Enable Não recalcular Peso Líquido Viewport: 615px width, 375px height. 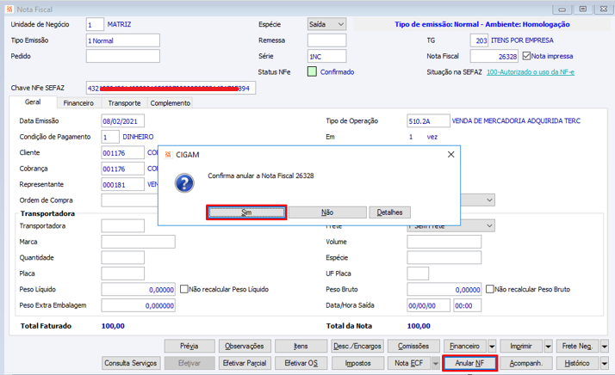pyautogui.click(x=183, y=289)
